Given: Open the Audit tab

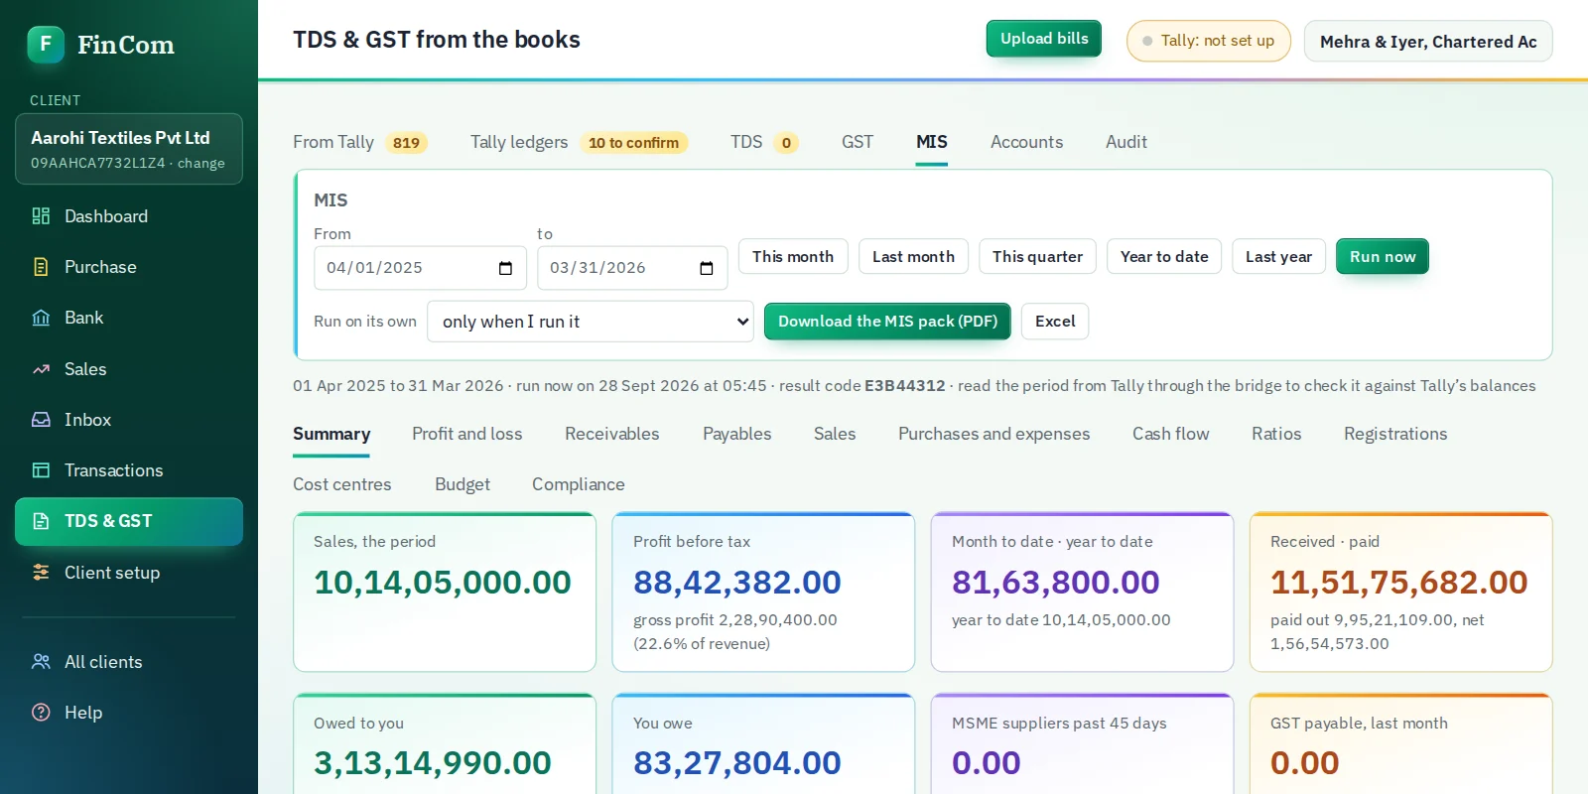Looking at the screenshot, I should [x=1126, y=142].
